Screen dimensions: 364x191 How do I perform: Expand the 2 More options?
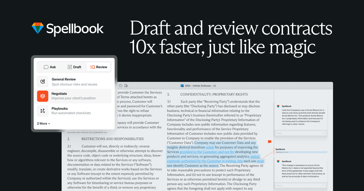coord(43,123)
